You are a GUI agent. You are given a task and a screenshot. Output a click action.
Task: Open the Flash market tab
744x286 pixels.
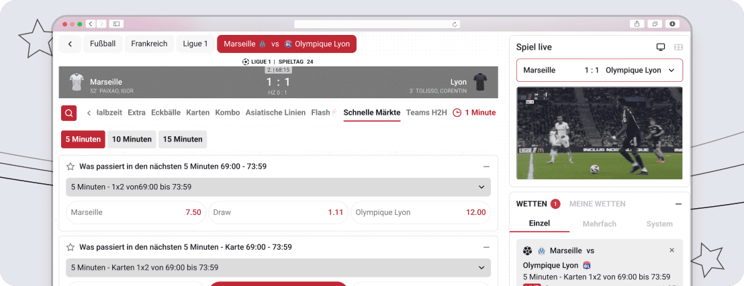point(324,113)
